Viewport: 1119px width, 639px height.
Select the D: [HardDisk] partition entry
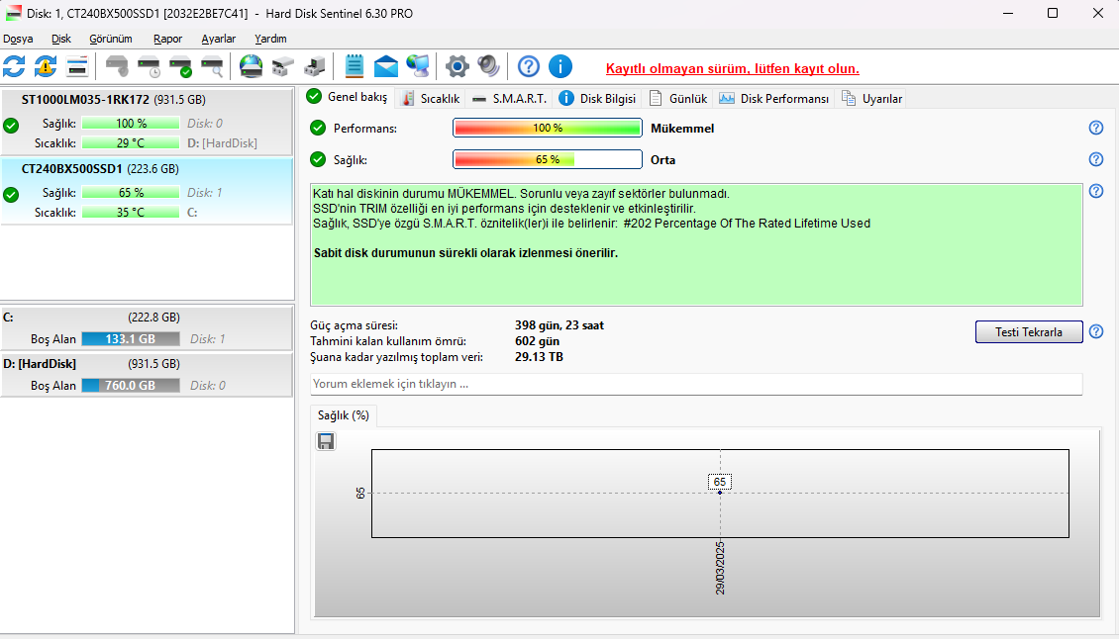(147, 375)
